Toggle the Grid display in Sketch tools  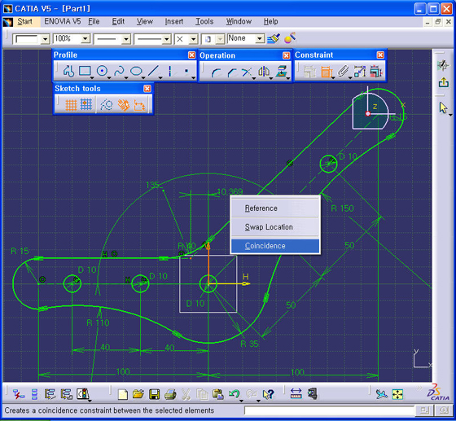pyautogui.click(x=71, y=105)
